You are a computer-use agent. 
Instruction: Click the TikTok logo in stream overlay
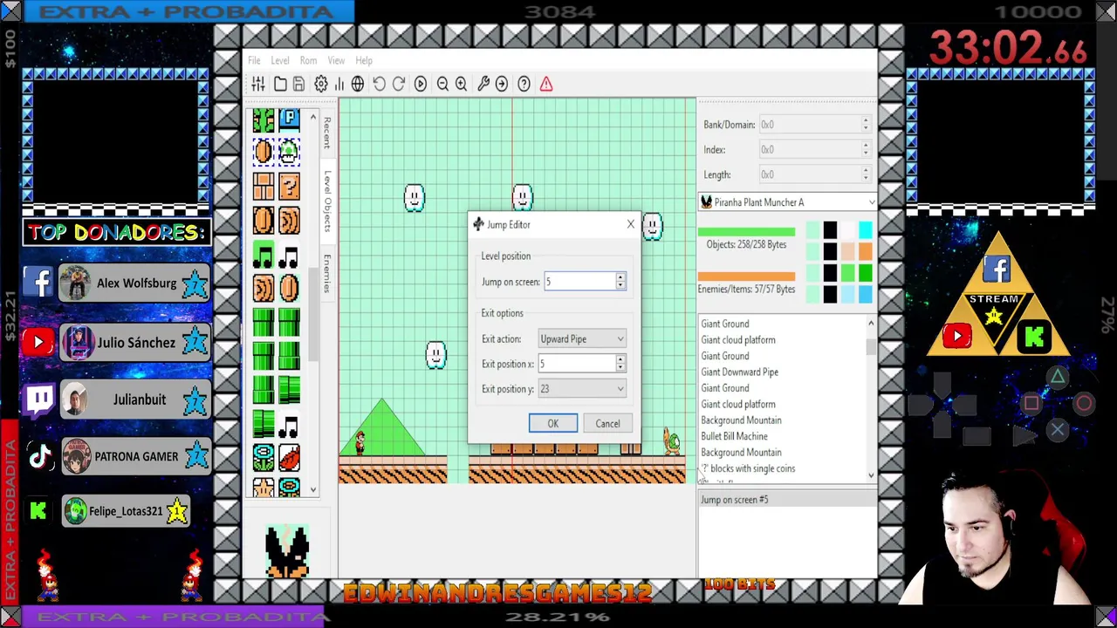(x=39, y=456)
